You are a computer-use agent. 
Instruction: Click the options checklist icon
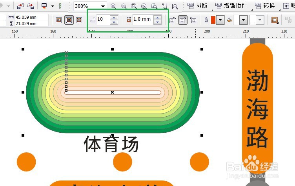coord(61,6)
